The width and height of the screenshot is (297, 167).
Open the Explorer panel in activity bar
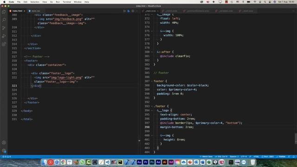point(4,12)
